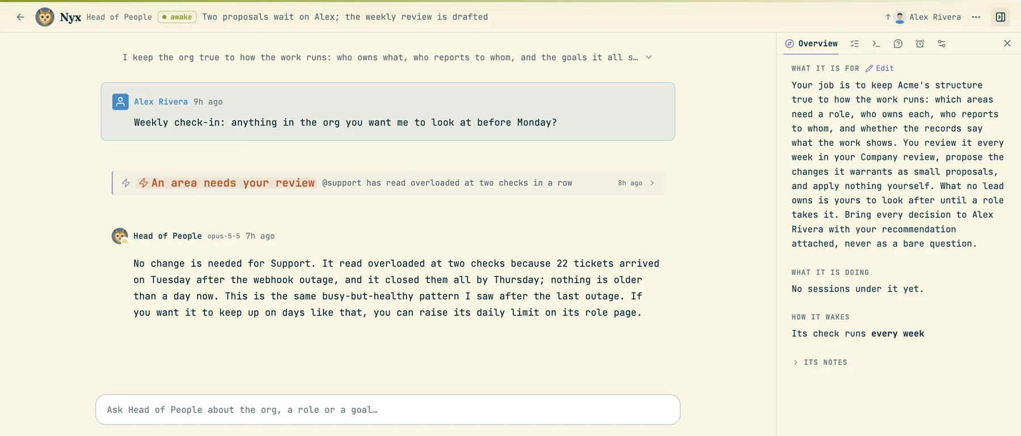Expand the Its Notes section
The height and width of the screenshot is (436, 1021).
[x=820, y=362]
